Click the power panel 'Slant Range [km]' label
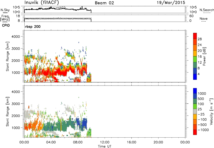The image size is (214, 148). [x=7, y=56]
